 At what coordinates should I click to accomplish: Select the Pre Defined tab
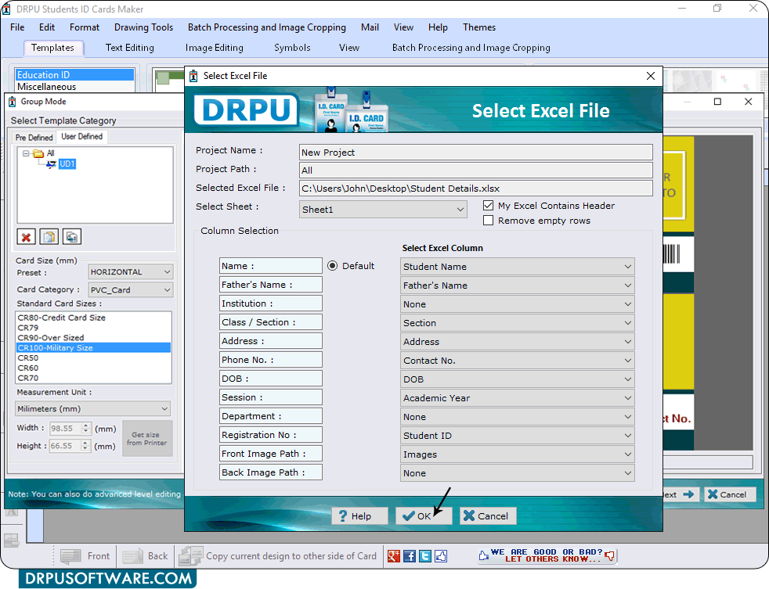(34, 137)
